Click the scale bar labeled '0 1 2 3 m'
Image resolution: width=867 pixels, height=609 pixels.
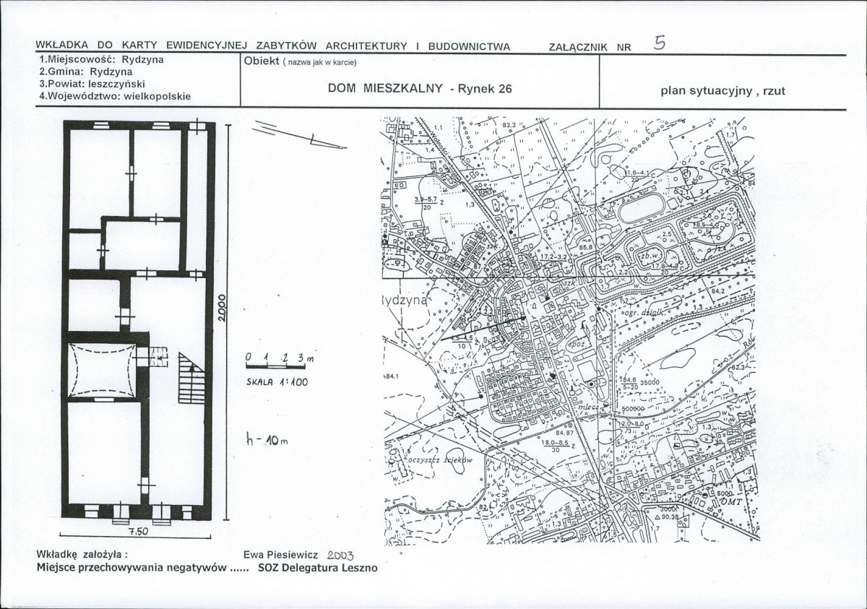280,361
